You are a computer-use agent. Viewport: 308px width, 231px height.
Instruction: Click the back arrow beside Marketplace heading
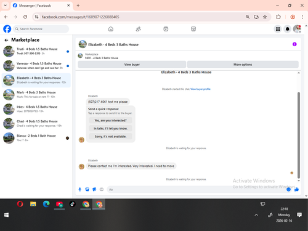point(6,40)
